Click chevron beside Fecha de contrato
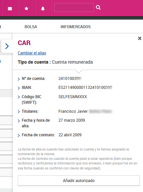This screenshot has height=192, width=143. point(19,135)
